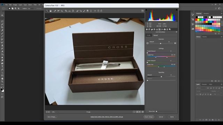This screenshot has height=125, width=223.
Task: Select Photoshop Move tool
Action: click(2, 15)
